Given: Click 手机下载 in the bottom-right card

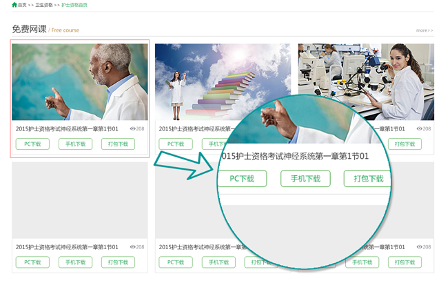Looking at the screenshot, I should 362,262.
